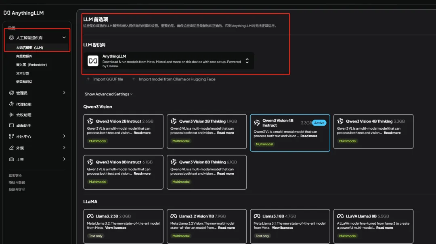Open 嵌入器 (Embedder) settings page
Image resolution: width=436 pixels, height=244 pixels.
pos(31,64)
